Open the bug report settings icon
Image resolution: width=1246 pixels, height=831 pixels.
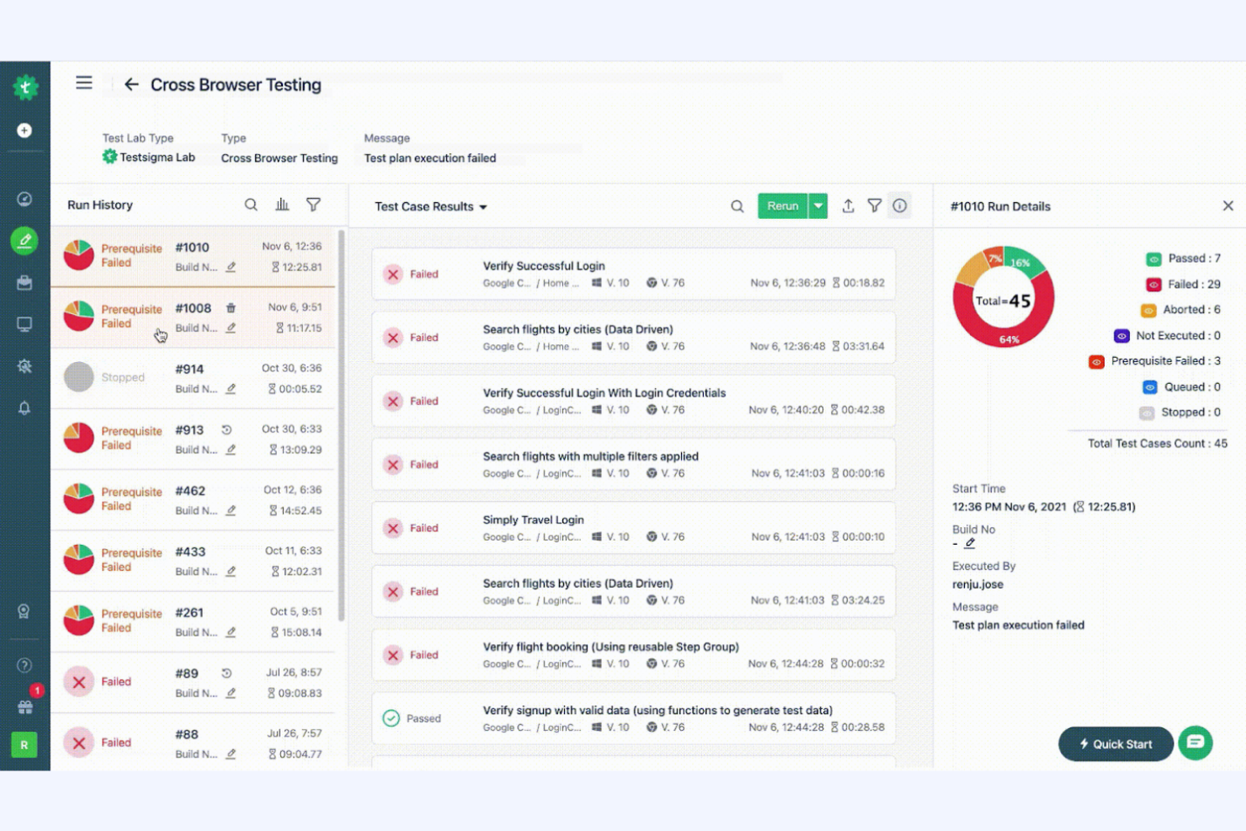coord(24,366)
